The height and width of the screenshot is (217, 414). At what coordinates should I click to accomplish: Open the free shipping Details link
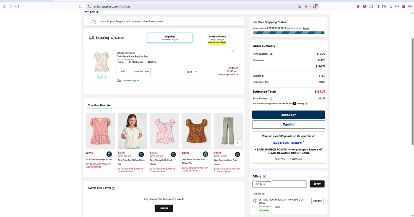point(306,28)
